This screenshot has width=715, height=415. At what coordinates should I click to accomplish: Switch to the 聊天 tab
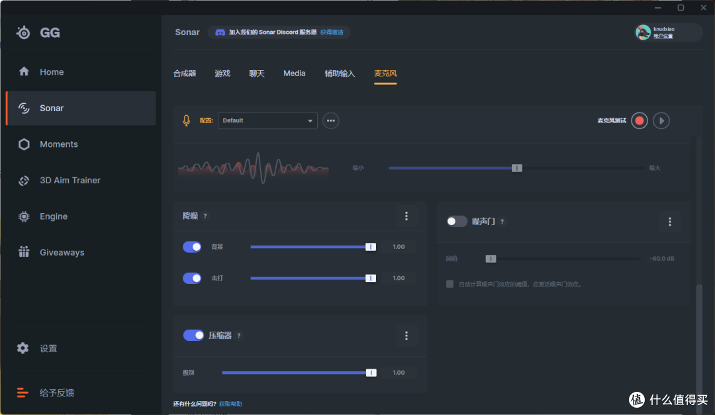pos(257,73)
